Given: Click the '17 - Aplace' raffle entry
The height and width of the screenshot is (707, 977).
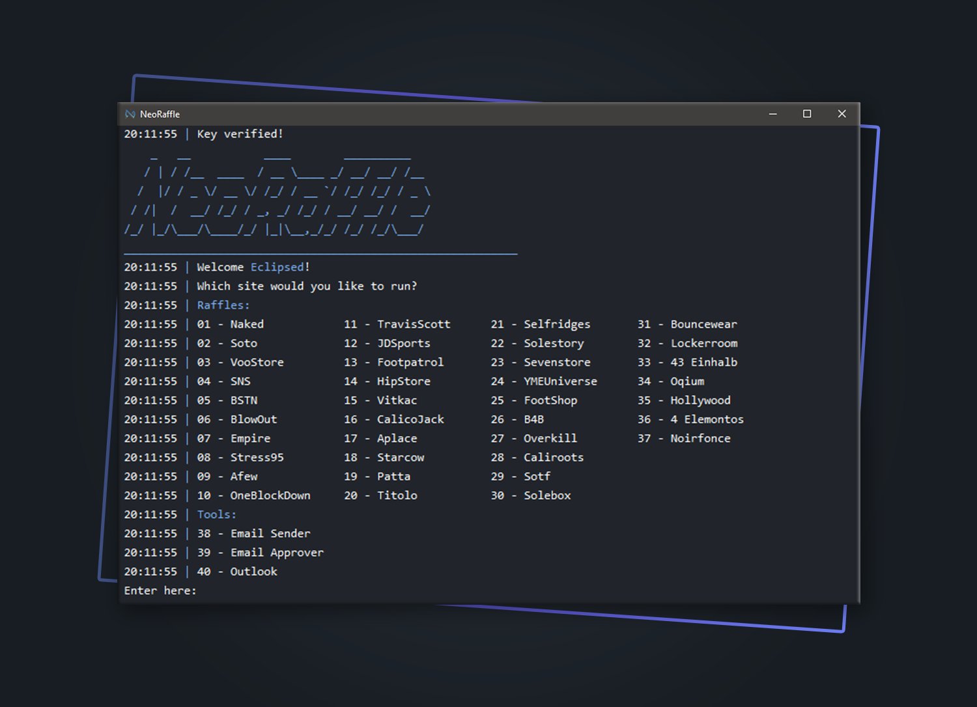Looking at the screenshot, I should click(x=380, y=438).
